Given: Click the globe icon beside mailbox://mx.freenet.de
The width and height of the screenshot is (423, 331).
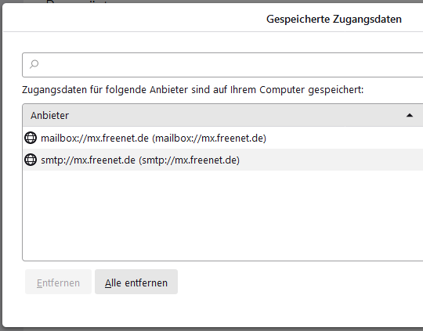Looking at the screenshot, I should pos(31,138).
